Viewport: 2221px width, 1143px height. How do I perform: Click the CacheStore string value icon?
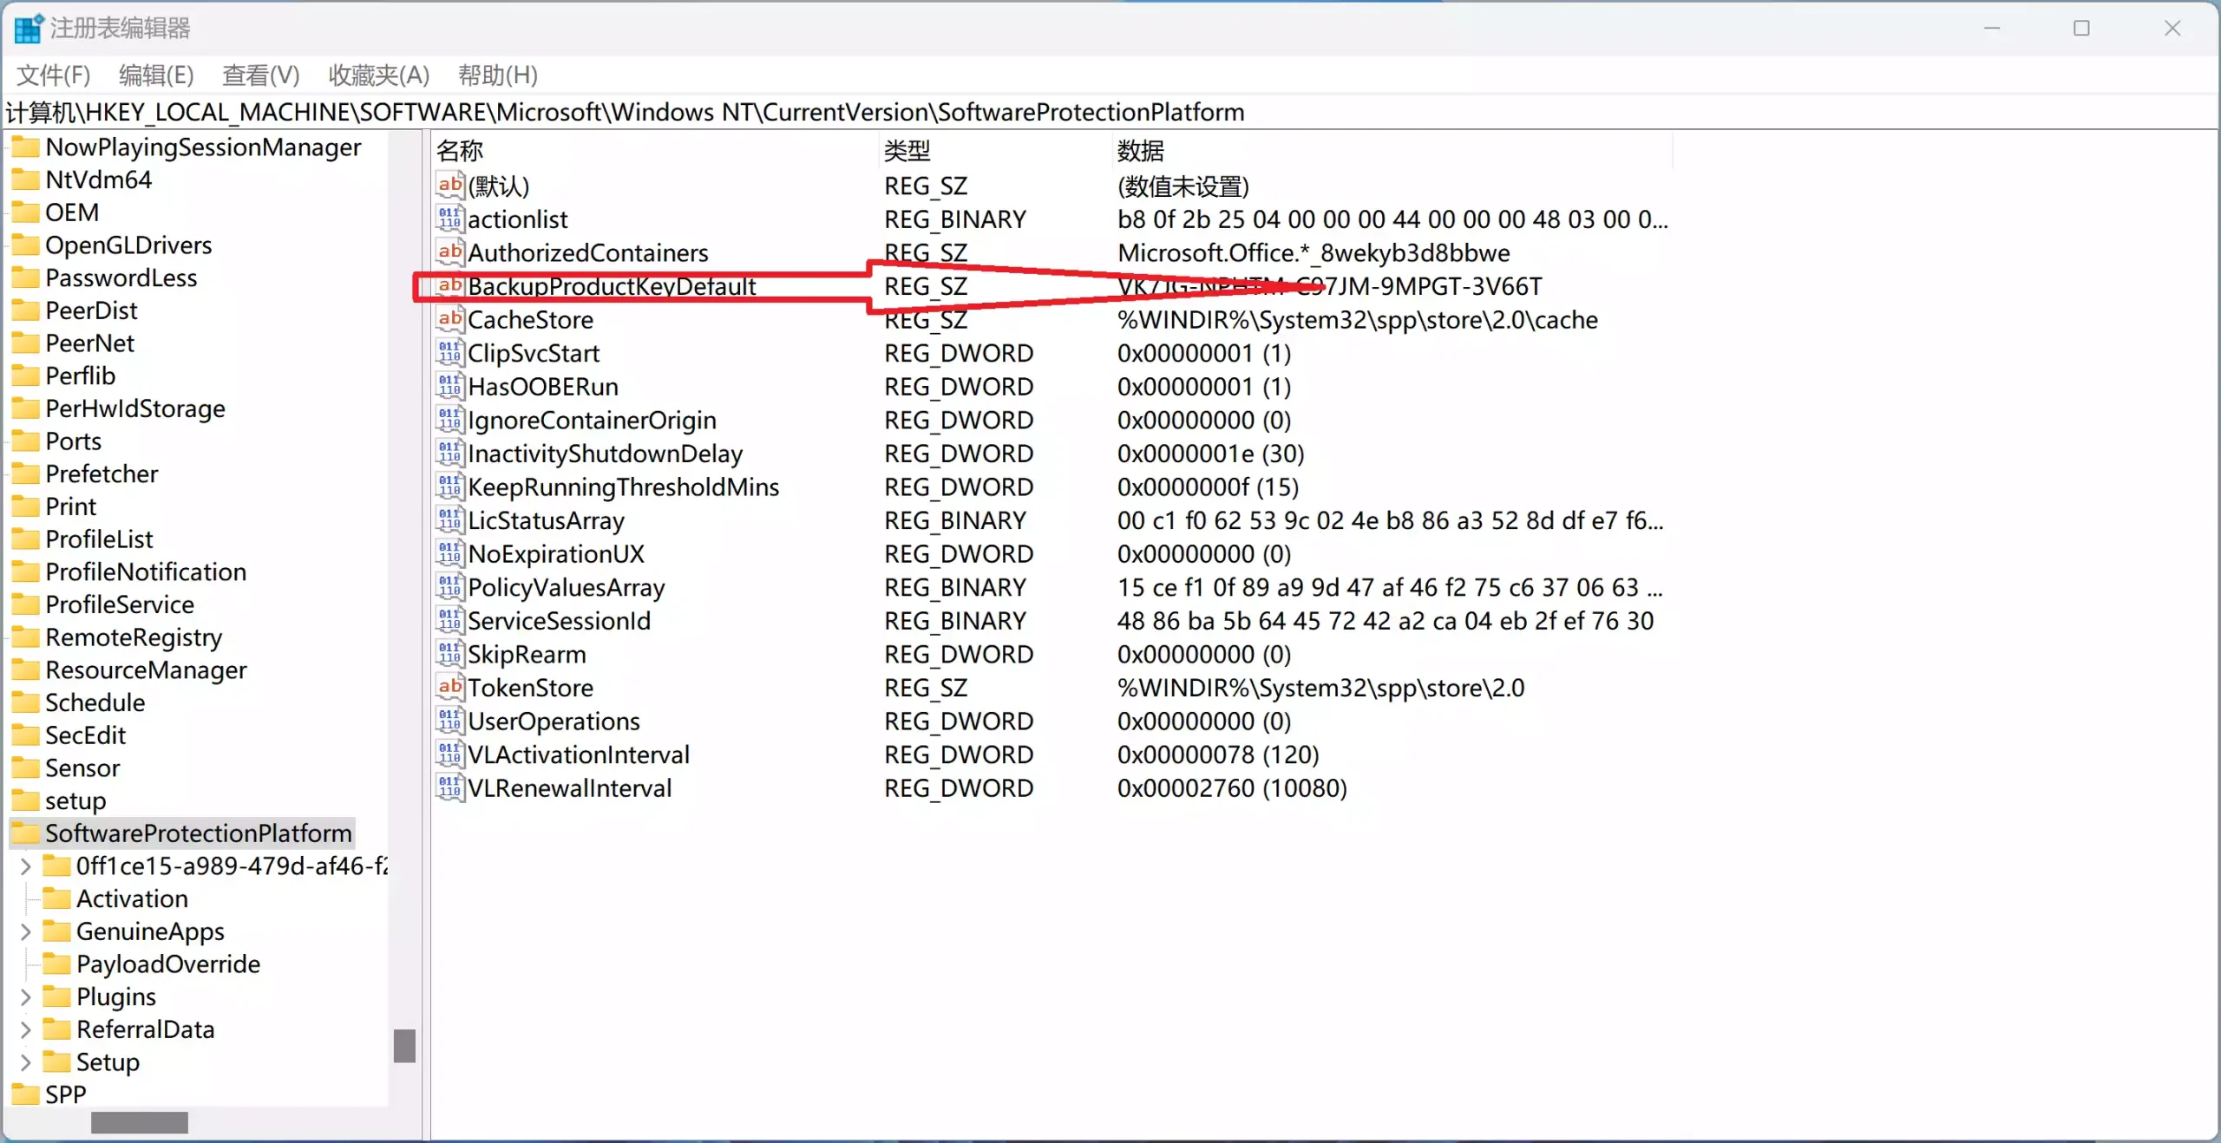click(x=449, y=319)
